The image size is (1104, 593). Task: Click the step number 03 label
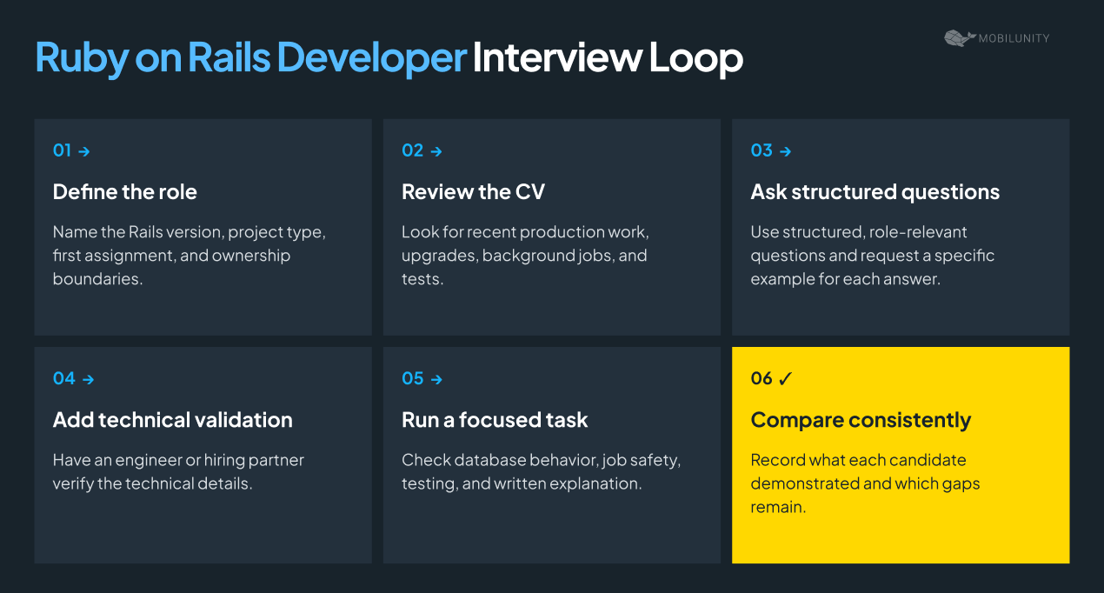(x=761, y=151)
